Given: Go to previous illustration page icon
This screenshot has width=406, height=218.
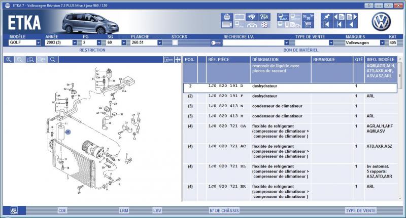Looking at the screenshot, I should point(339,17).
